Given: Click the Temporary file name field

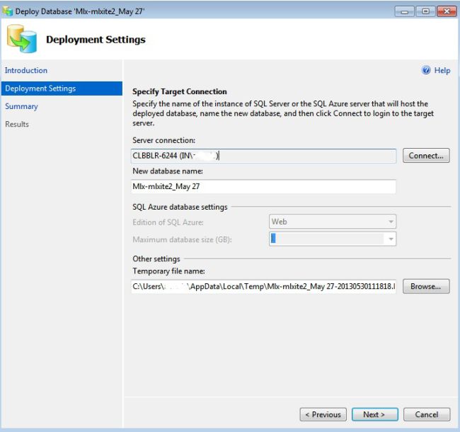Looking at the screenshot, I should tap(263, 286).
